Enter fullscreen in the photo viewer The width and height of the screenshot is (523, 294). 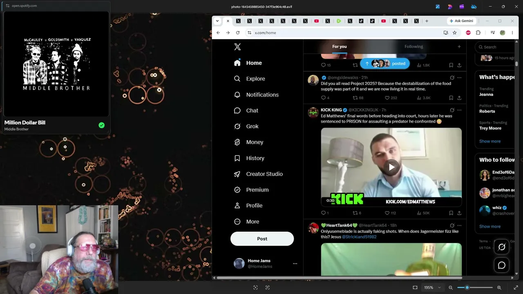[516, 287]
